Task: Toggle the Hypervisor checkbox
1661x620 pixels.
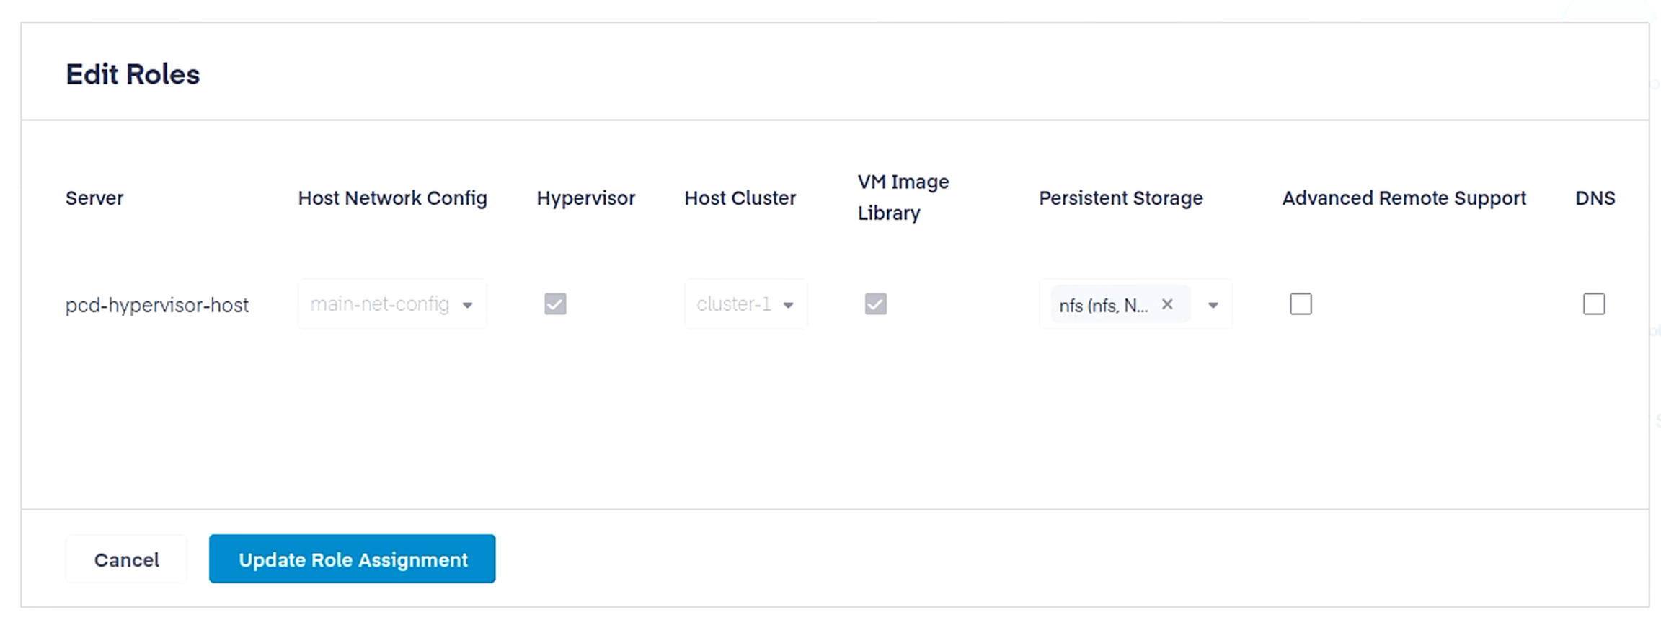Action: (555, 304)
